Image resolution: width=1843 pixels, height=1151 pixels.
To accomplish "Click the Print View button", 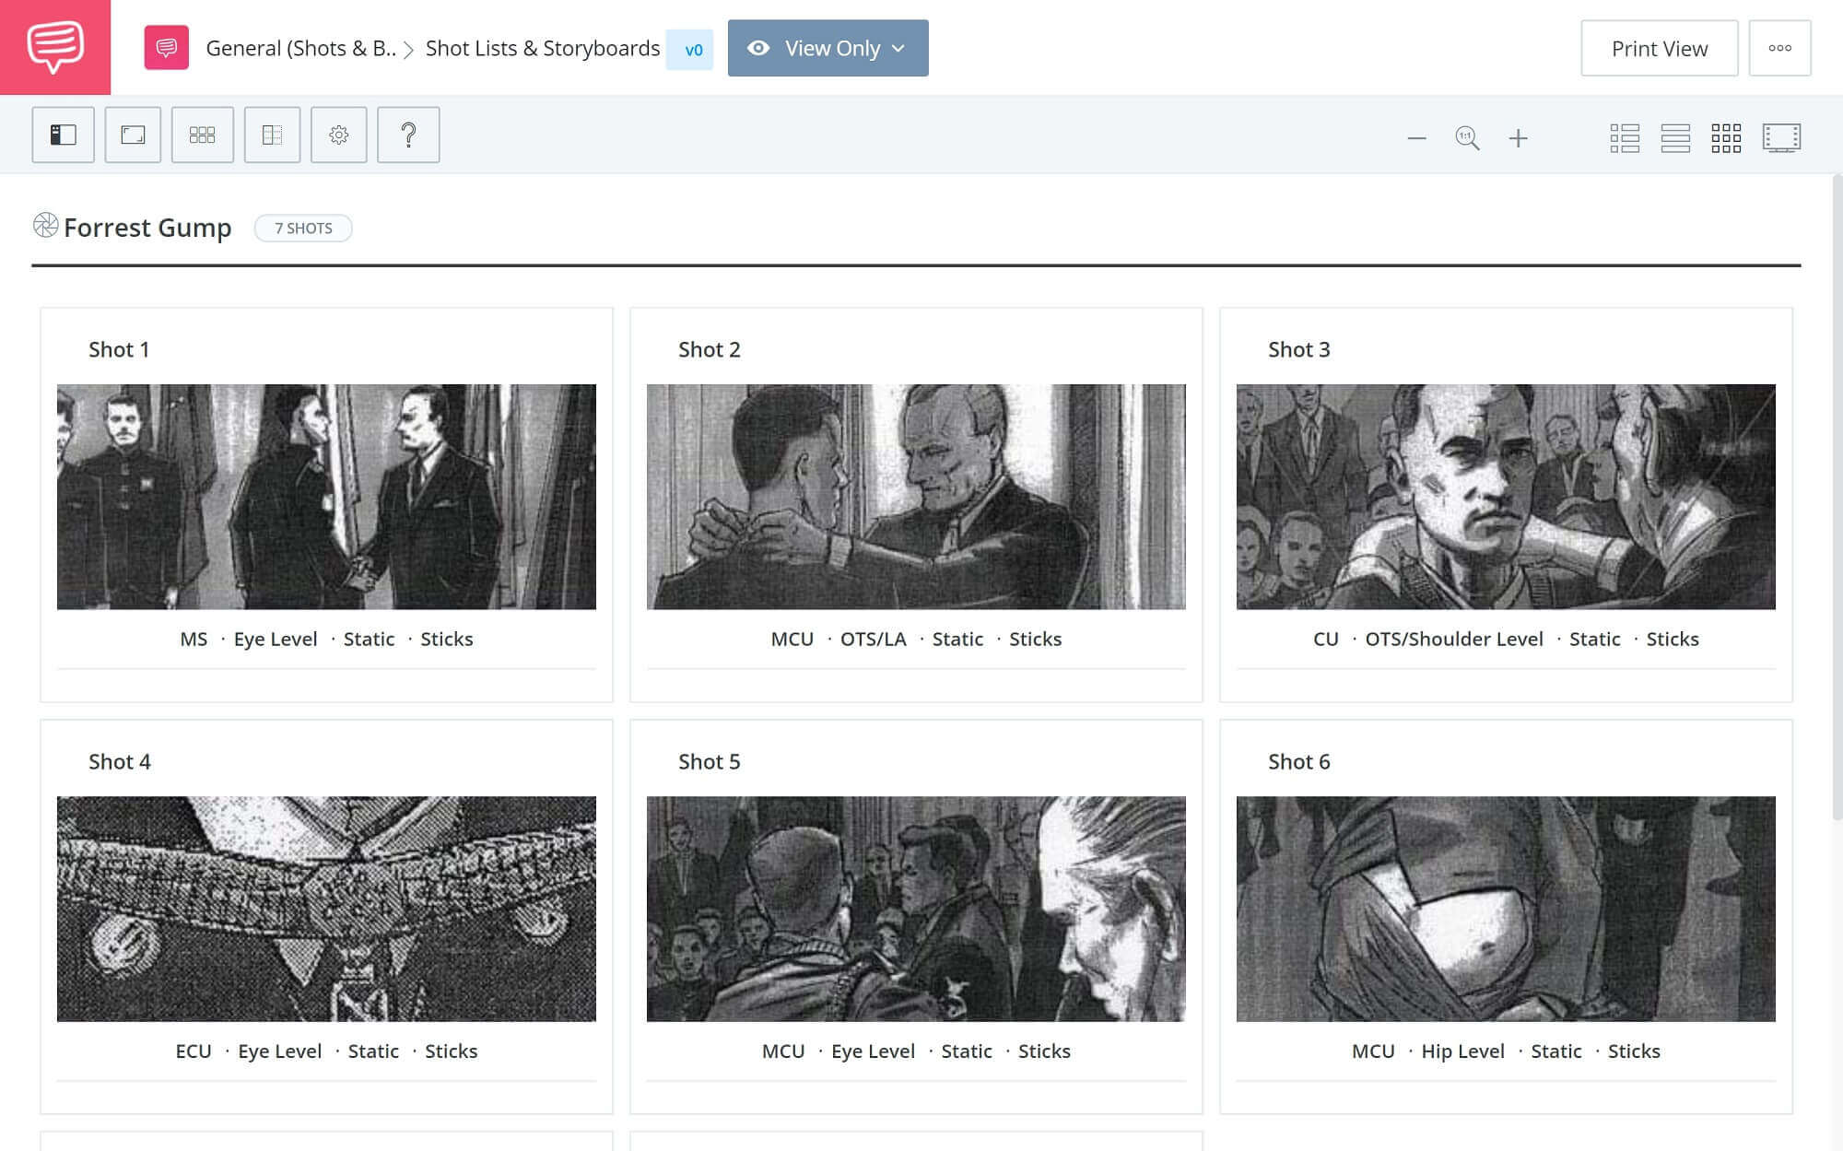I will coord(1659,48).
